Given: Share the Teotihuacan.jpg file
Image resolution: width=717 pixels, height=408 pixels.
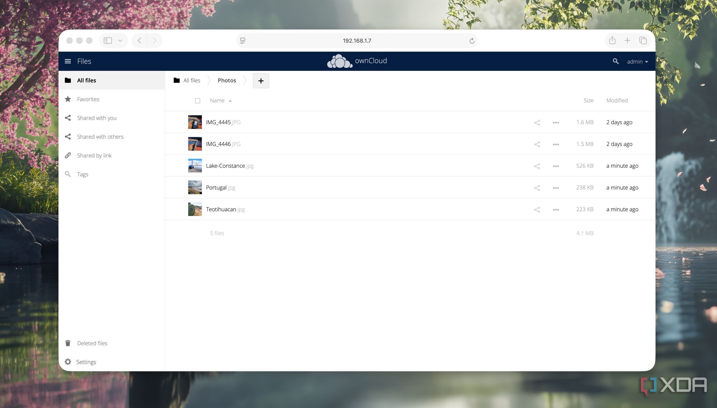Looking at the screenshot, I should coord(537,210).
